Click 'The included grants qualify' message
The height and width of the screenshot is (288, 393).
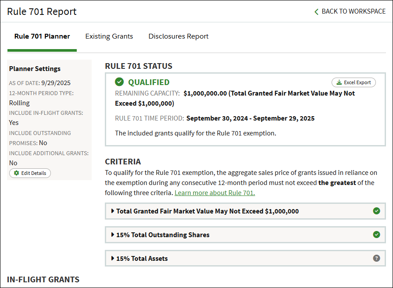click(x=196, y=133)
